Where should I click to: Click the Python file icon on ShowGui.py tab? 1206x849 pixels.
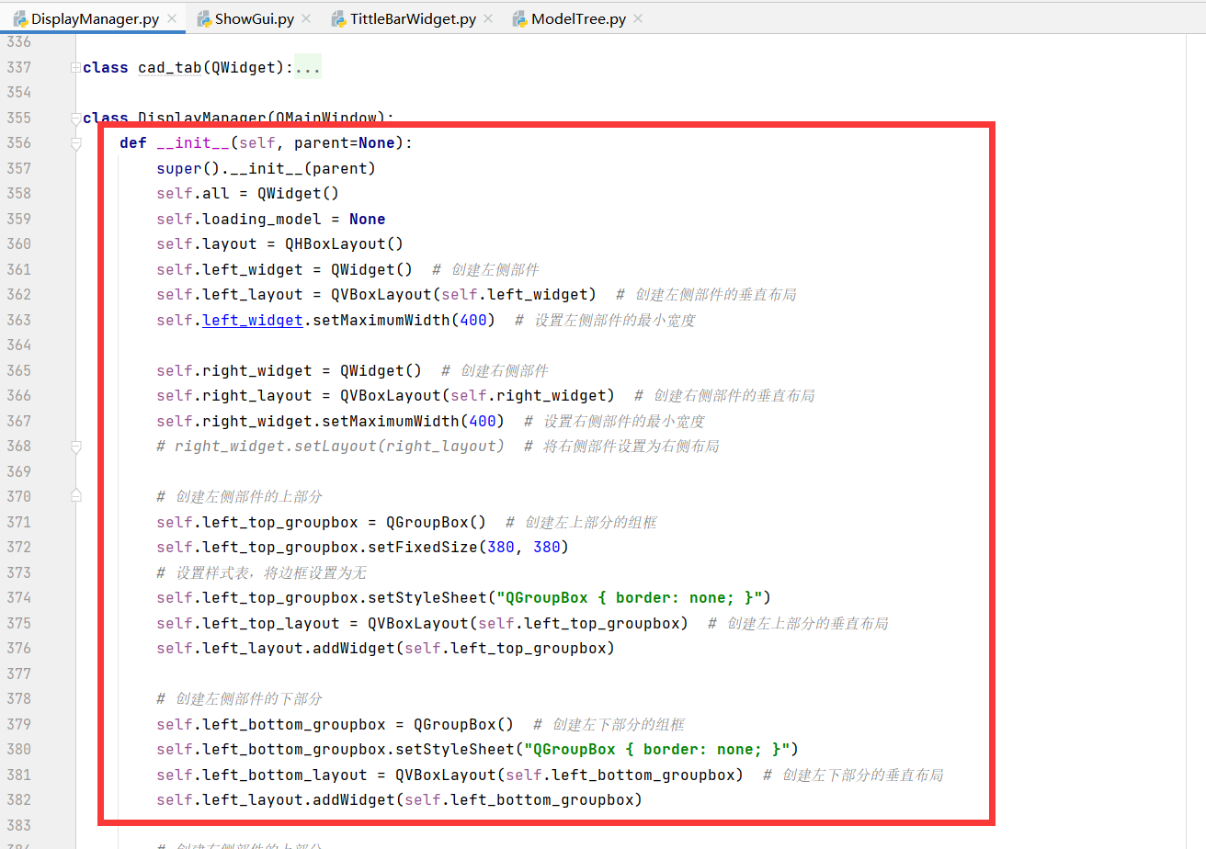coord(203,18)
